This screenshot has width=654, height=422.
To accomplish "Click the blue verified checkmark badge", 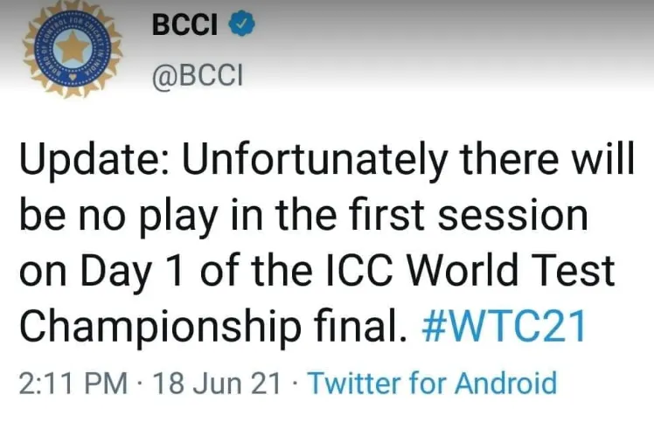I will coord(242,24).
